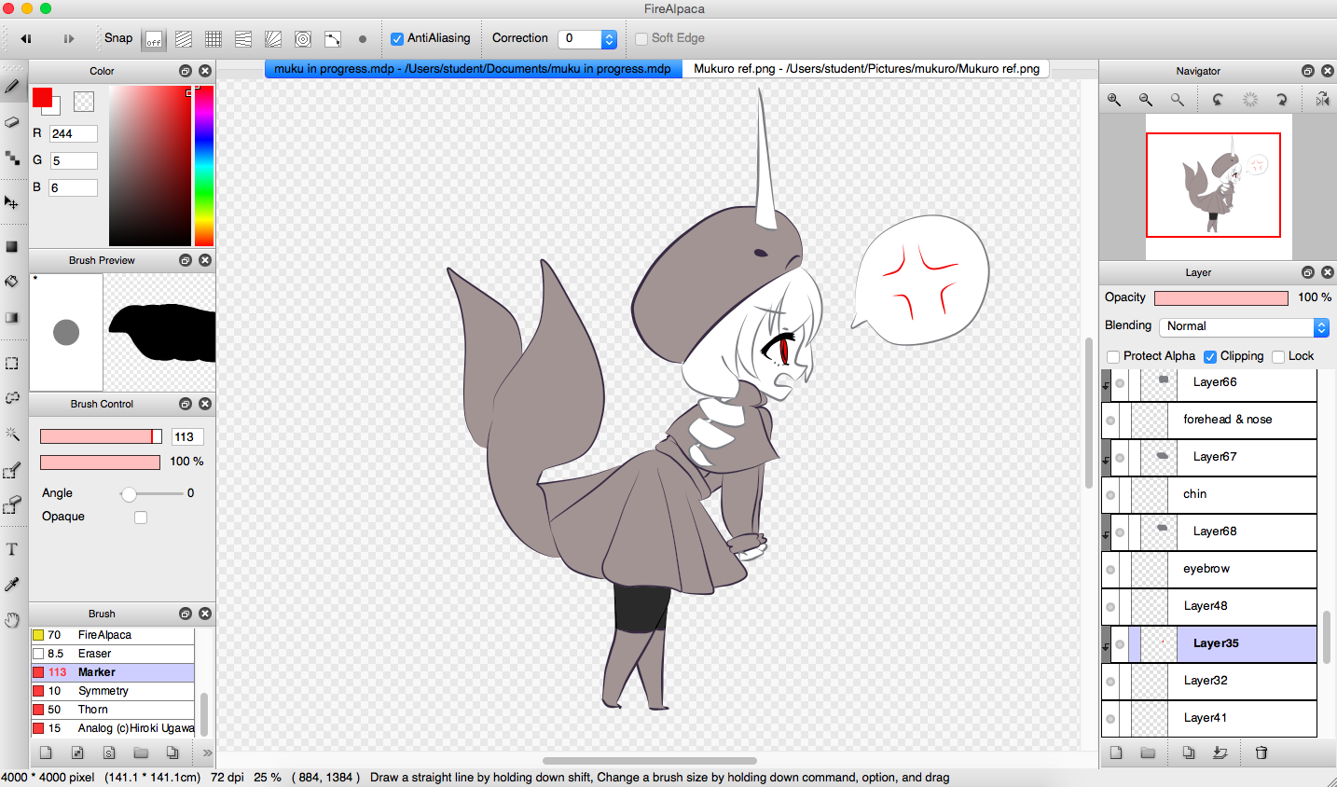Select the Layer41 layer

[x=1209, y=718]
